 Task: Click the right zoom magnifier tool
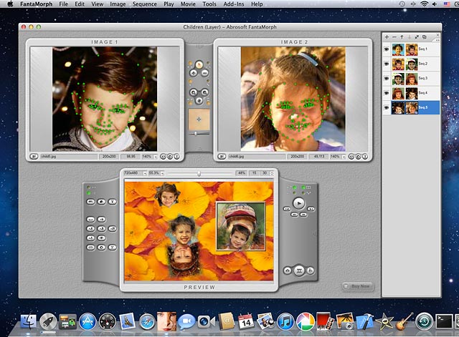click(x=204, y=92)
